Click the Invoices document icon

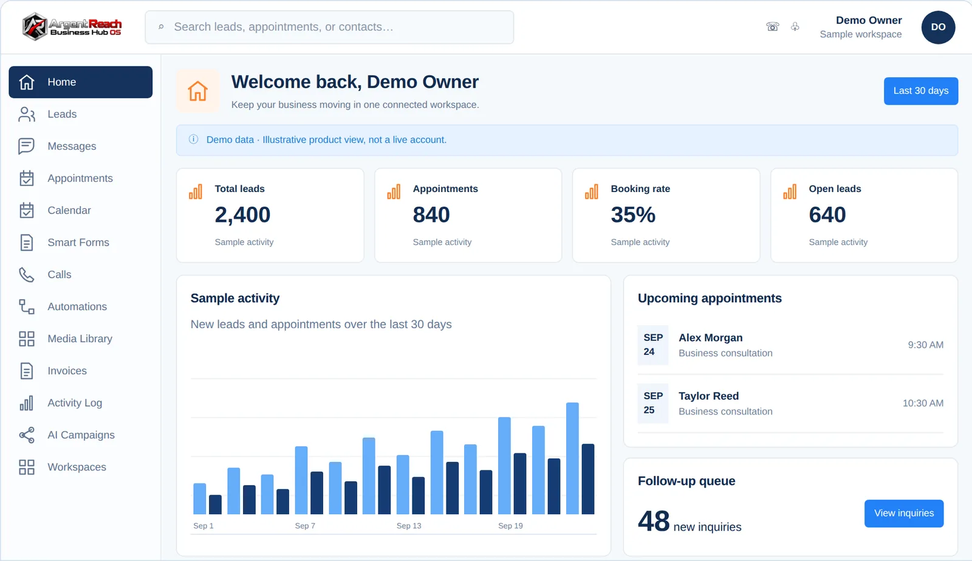pyautogui.click(x=27, y=371)
